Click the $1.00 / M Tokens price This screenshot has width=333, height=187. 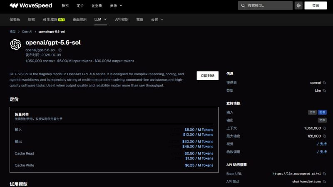point(199,158)
